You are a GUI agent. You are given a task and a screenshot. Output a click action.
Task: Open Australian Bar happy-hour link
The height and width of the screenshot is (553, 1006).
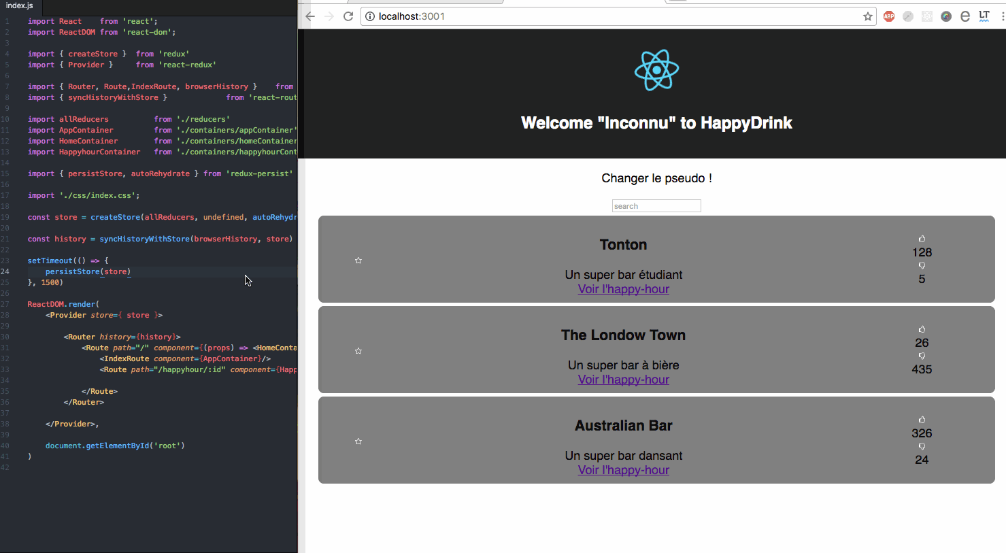(624, 470)
